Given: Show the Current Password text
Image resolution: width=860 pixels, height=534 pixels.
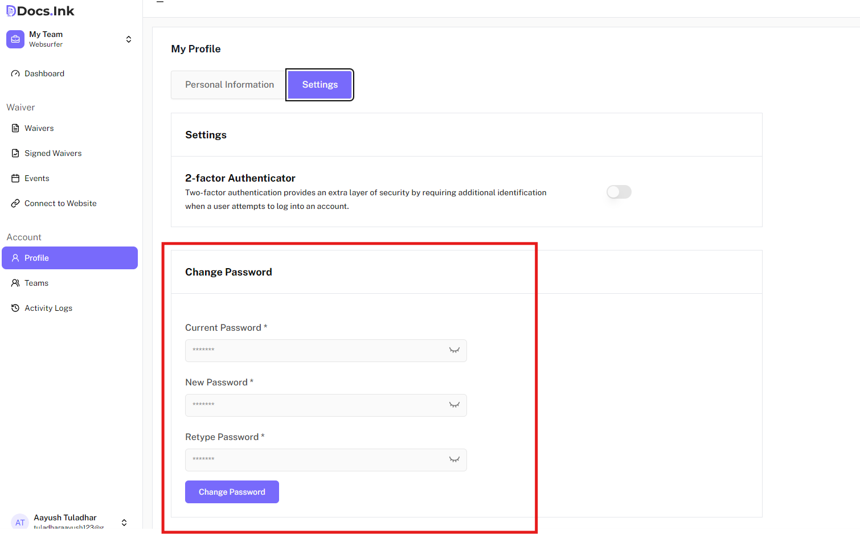Looking at the screenshot, I should [454, 350].
